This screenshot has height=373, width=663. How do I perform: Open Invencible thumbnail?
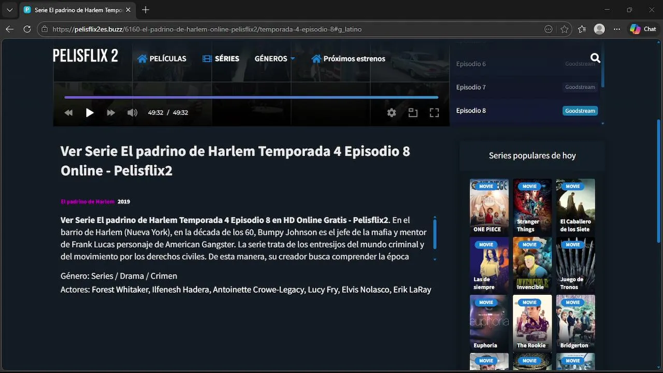click(532, 265)
